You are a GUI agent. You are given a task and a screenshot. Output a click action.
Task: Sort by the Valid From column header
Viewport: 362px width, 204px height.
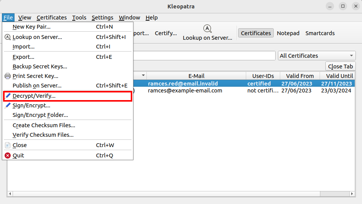click(300, 76)
